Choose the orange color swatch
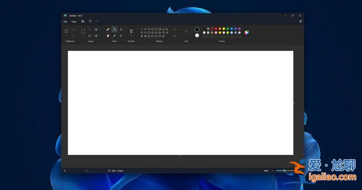The width and height of the screenshot is (362, 190). click(220, 29)
